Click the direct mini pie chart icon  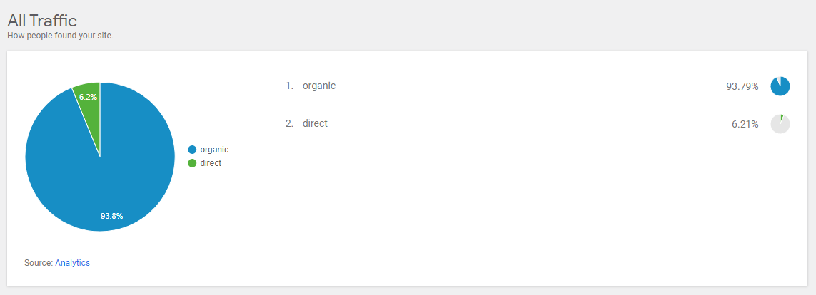coord(780,124)
